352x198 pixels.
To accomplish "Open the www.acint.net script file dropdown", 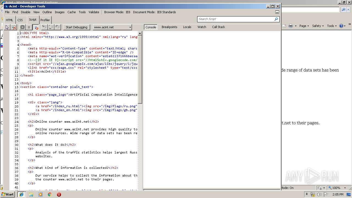I will click(112, 27).
